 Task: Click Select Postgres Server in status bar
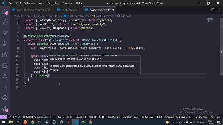37,117
